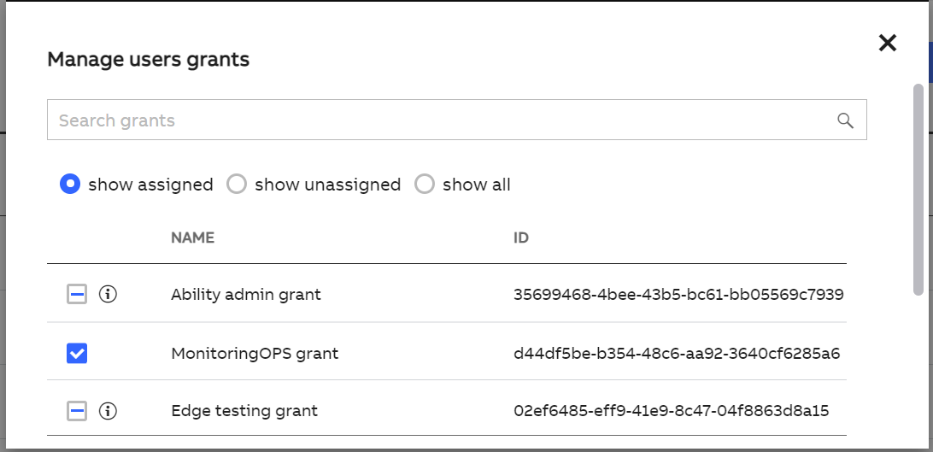Open info icon for Edge testing grant
Viewport: 933px width, 452px height.
coord(108,411)
